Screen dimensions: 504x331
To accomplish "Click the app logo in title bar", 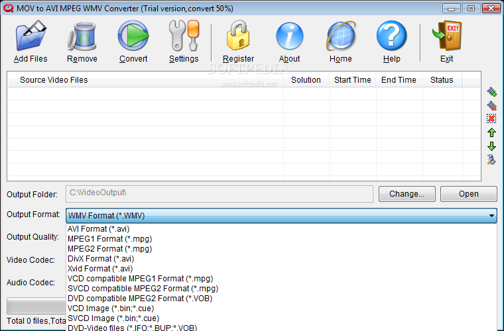I will click(8, 8).
